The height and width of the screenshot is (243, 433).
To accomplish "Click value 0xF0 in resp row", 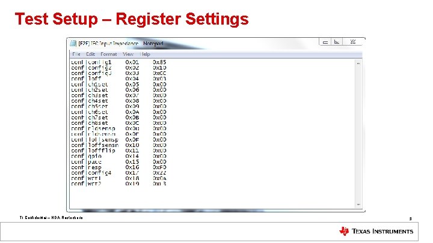I will pyautogui.click(x=159, y=167).
